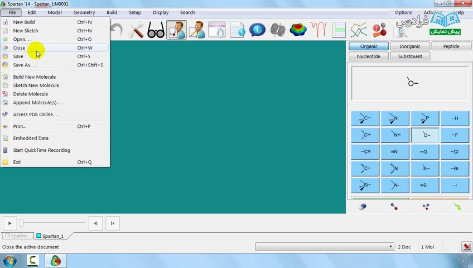Select the View glasses icon
This screenshot has height=268, width=473.
[x=156, y=30]
